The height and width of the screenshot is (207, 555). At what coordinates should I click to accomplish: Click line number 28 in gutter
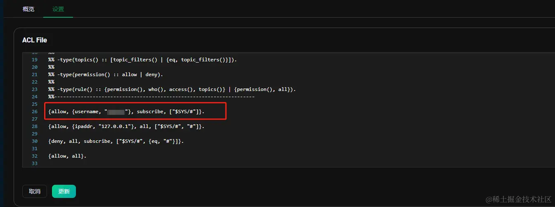coord(35,126)
